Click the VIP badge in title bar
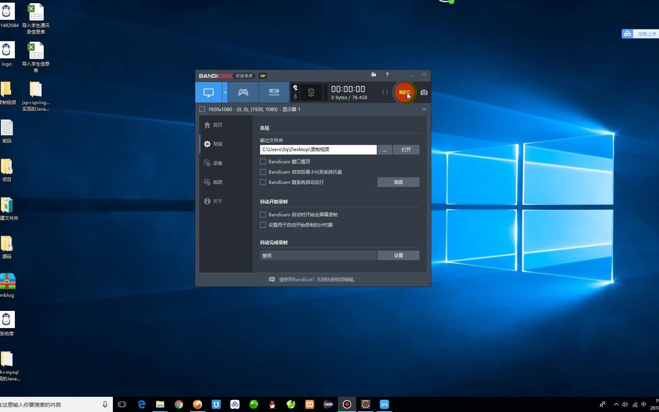The height and width of the screenshot is (412, 659). coord(263,76)
